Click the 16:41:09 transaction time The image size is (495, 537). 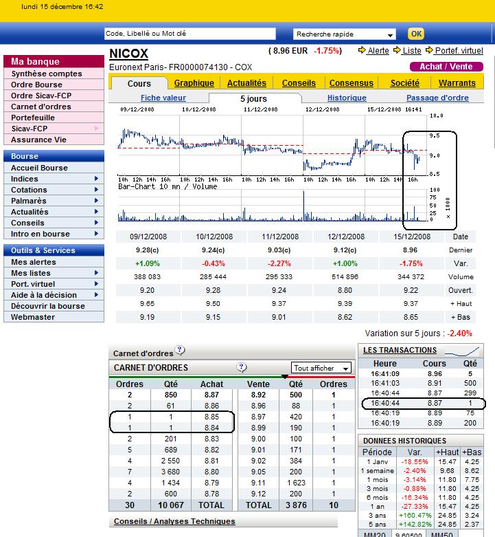pyautogui.click(x=385, y=373)
